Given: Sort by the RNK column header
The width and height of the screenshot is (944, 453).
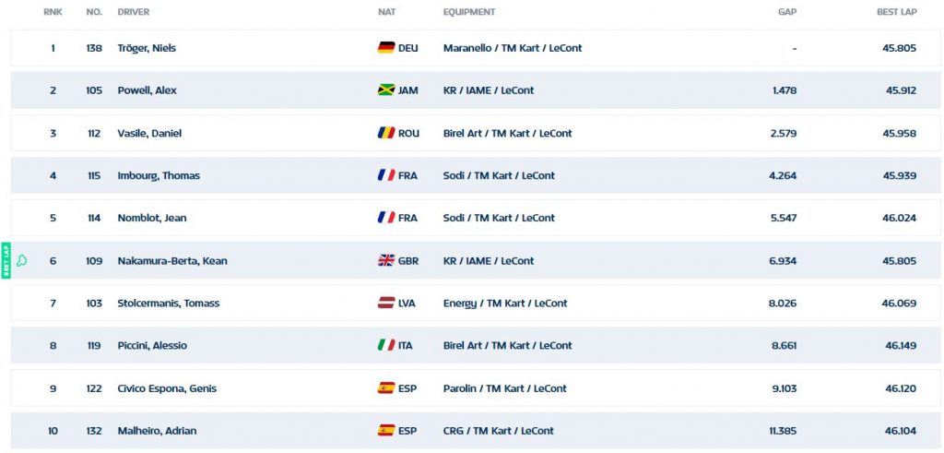Looking at the screenshot, I should click(53, 12).
